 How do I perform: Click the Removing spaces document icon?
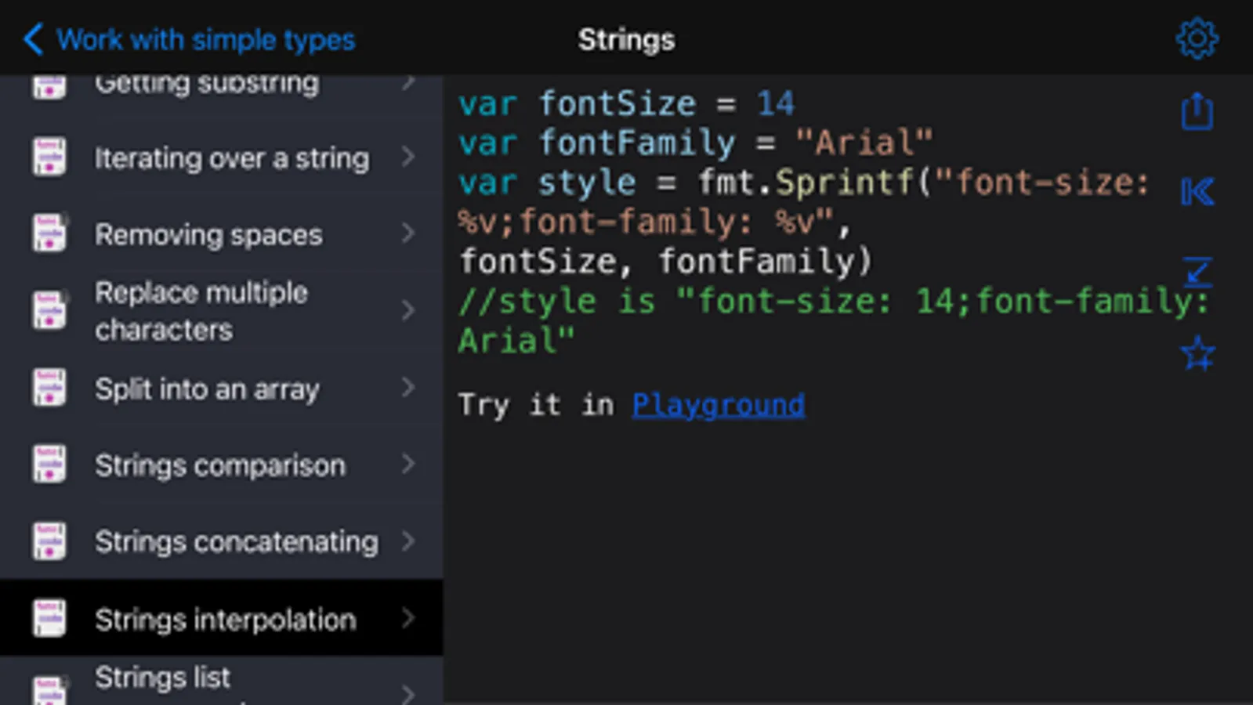click(49, 233)
